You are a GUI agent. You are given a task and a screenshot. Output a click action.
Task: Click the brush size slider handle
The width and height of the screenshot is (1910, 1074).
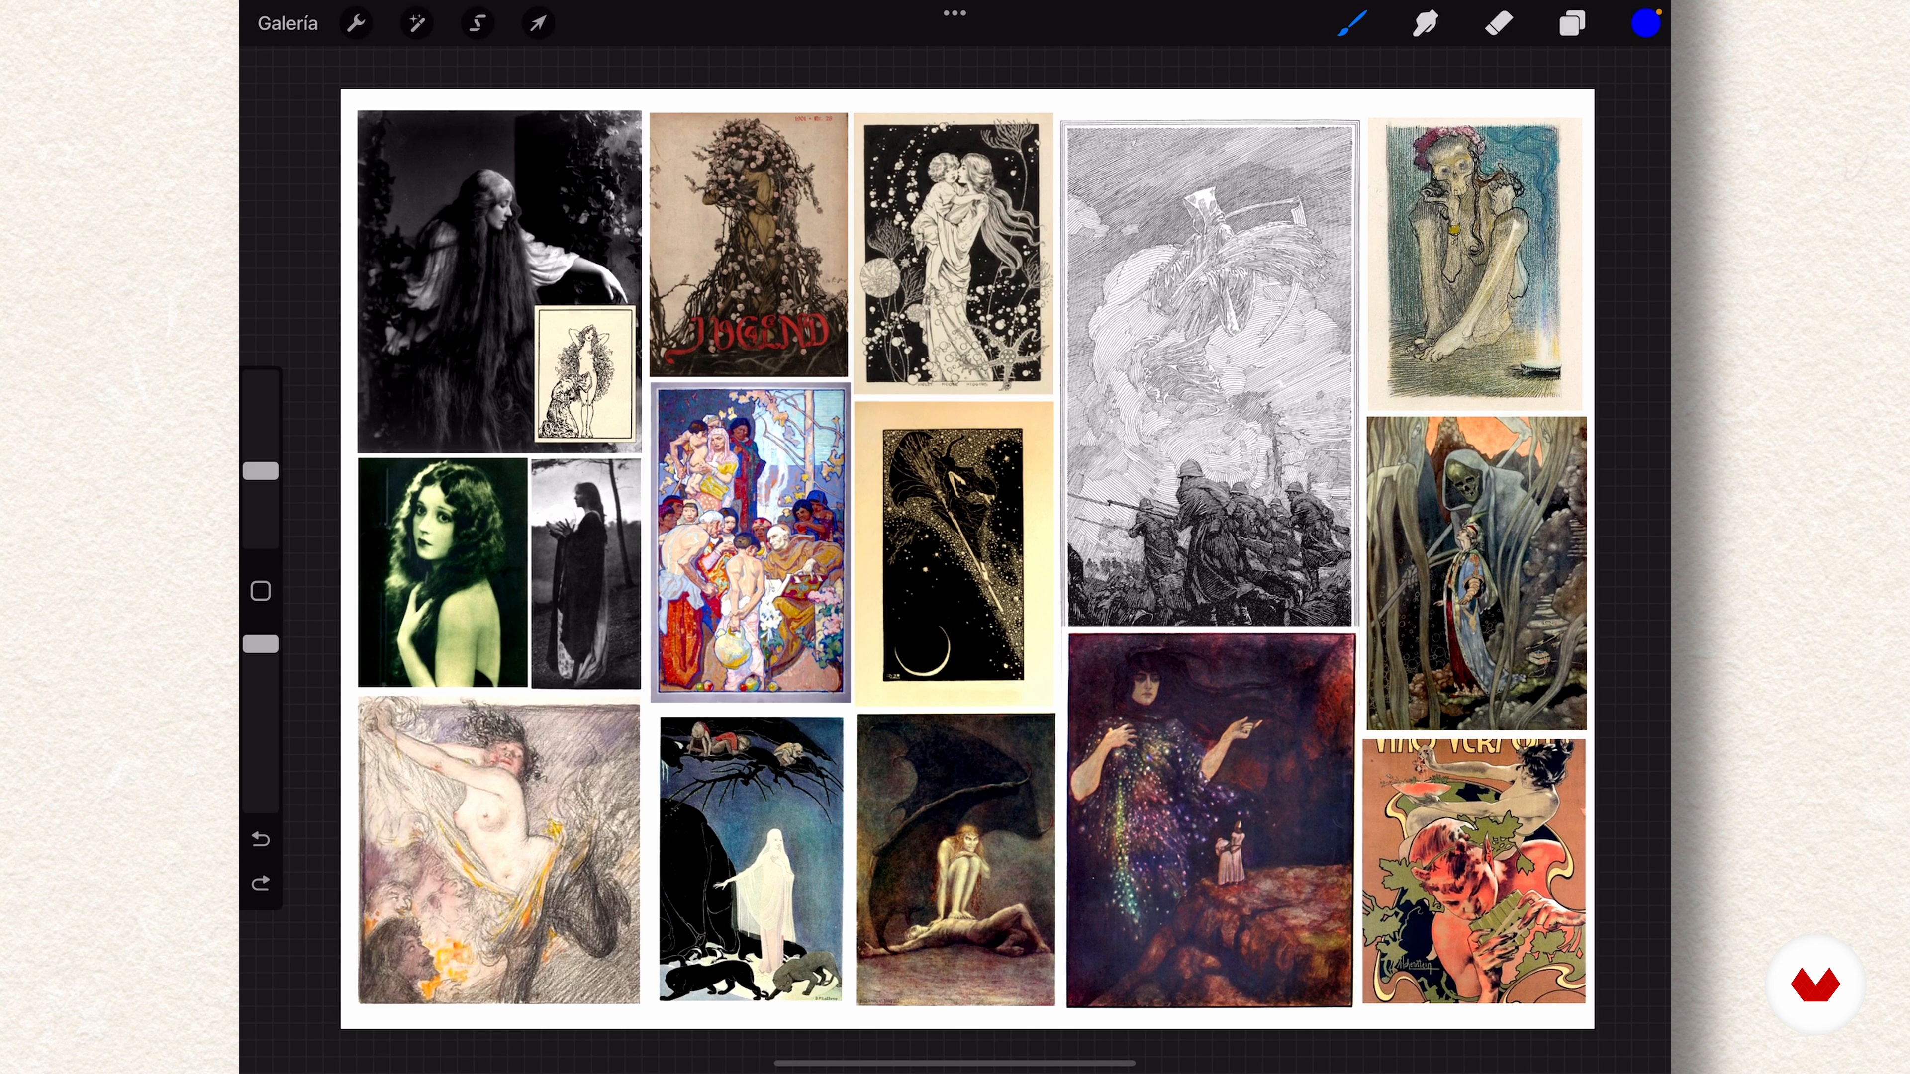pyautogui.click(x=261, y=471)
